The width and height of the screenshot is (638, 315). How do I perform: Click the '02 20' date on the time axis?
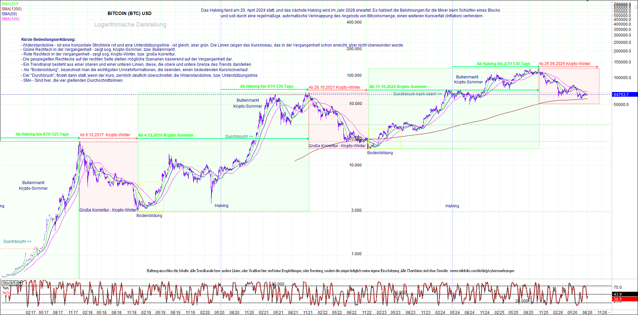click(205, 313)
